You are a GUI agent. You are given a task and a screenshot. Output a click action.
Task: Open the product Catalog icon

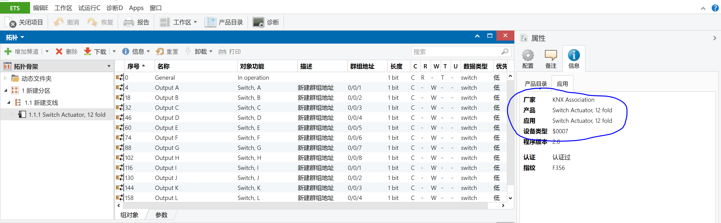[210, 22]
